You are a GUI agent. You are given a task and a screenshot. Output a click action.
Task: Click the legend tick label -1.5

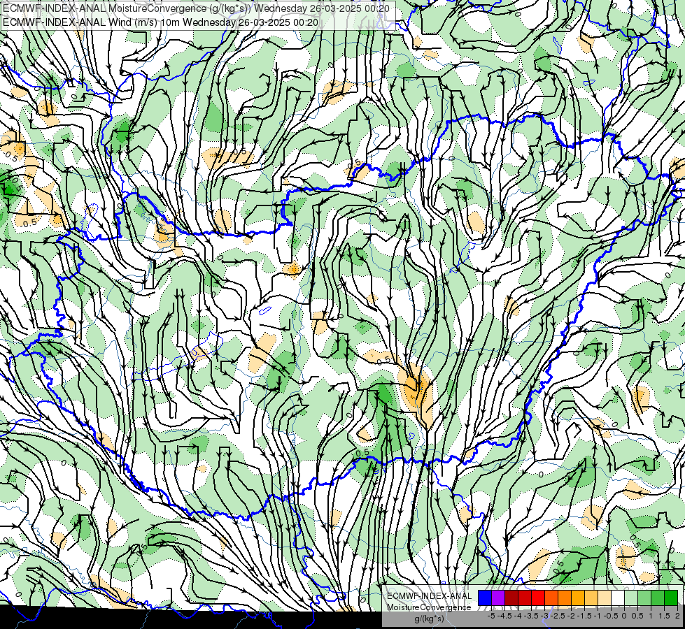pos(584,616)
